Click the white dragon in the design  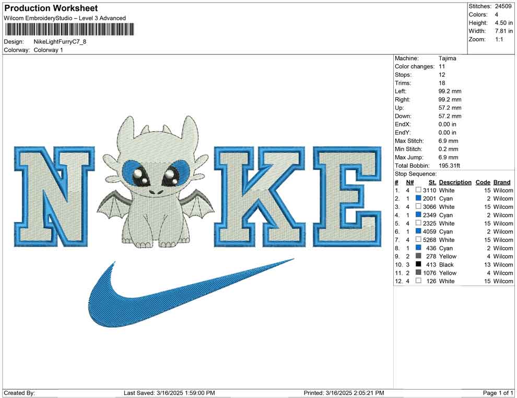click(x=156, y=181)
